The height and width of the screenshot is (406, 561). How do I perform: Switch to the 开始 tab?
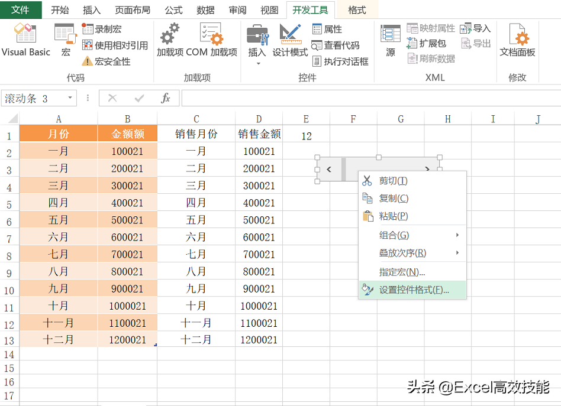click(x=60, y=10)
